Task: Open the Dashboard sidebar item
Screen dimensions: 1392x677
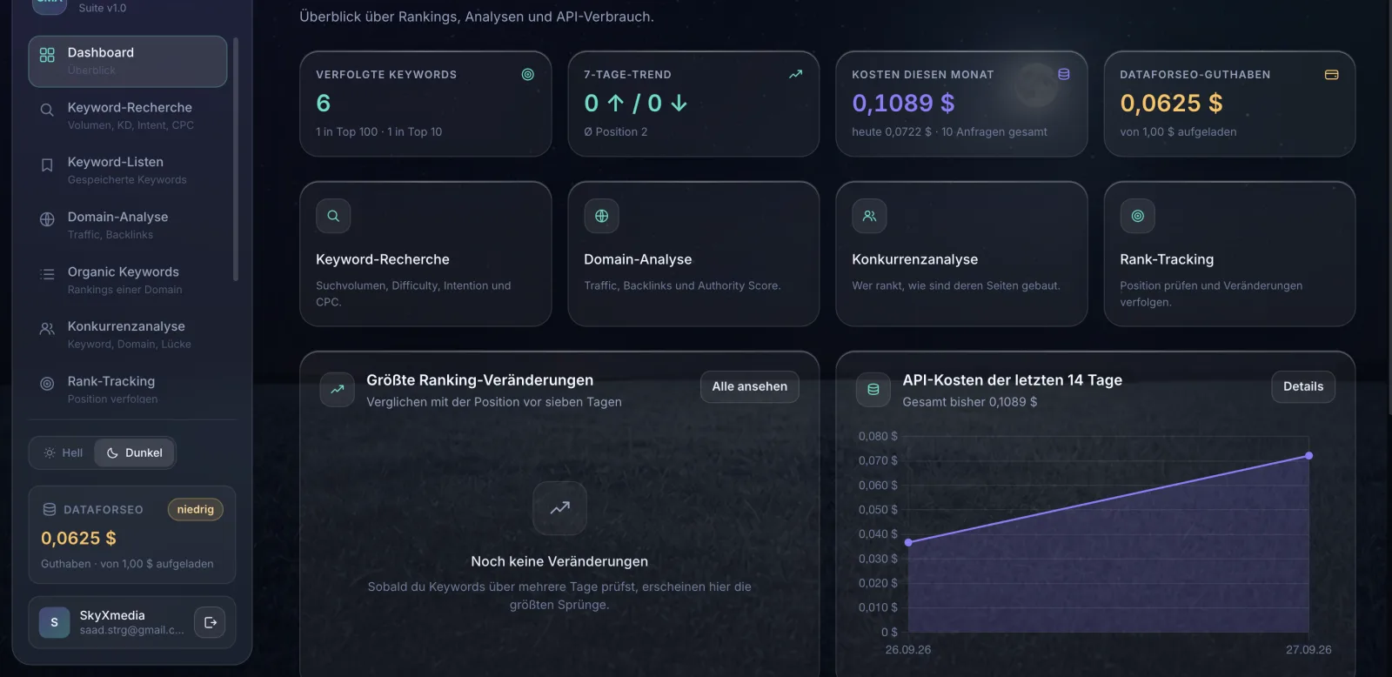Action: pyautogui.click(x=128, y=61)
